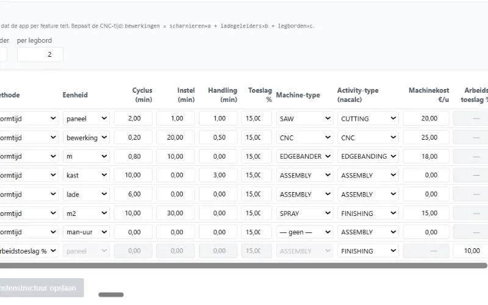Edit Cyclus value 0,20 in CNC row
Viewport: 488px width, 305px height.
[133, 137]
